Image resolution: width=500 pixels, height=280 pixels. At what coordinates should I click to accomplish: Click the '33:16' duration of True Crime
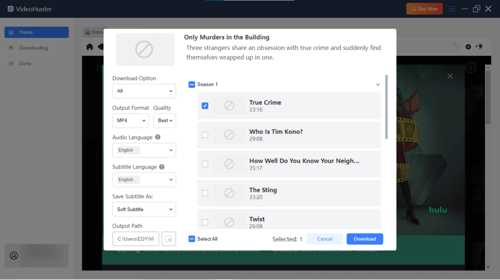coord(256,109)
